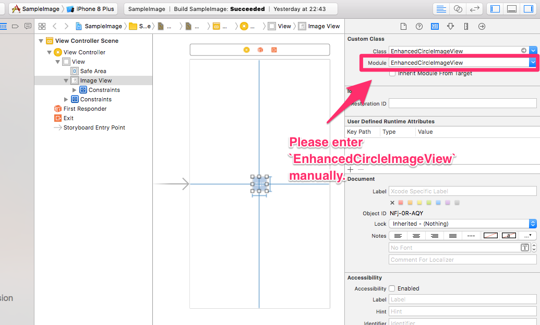Click the View Controller icon in scene dock
540x325 pixels.
point(247,50)
